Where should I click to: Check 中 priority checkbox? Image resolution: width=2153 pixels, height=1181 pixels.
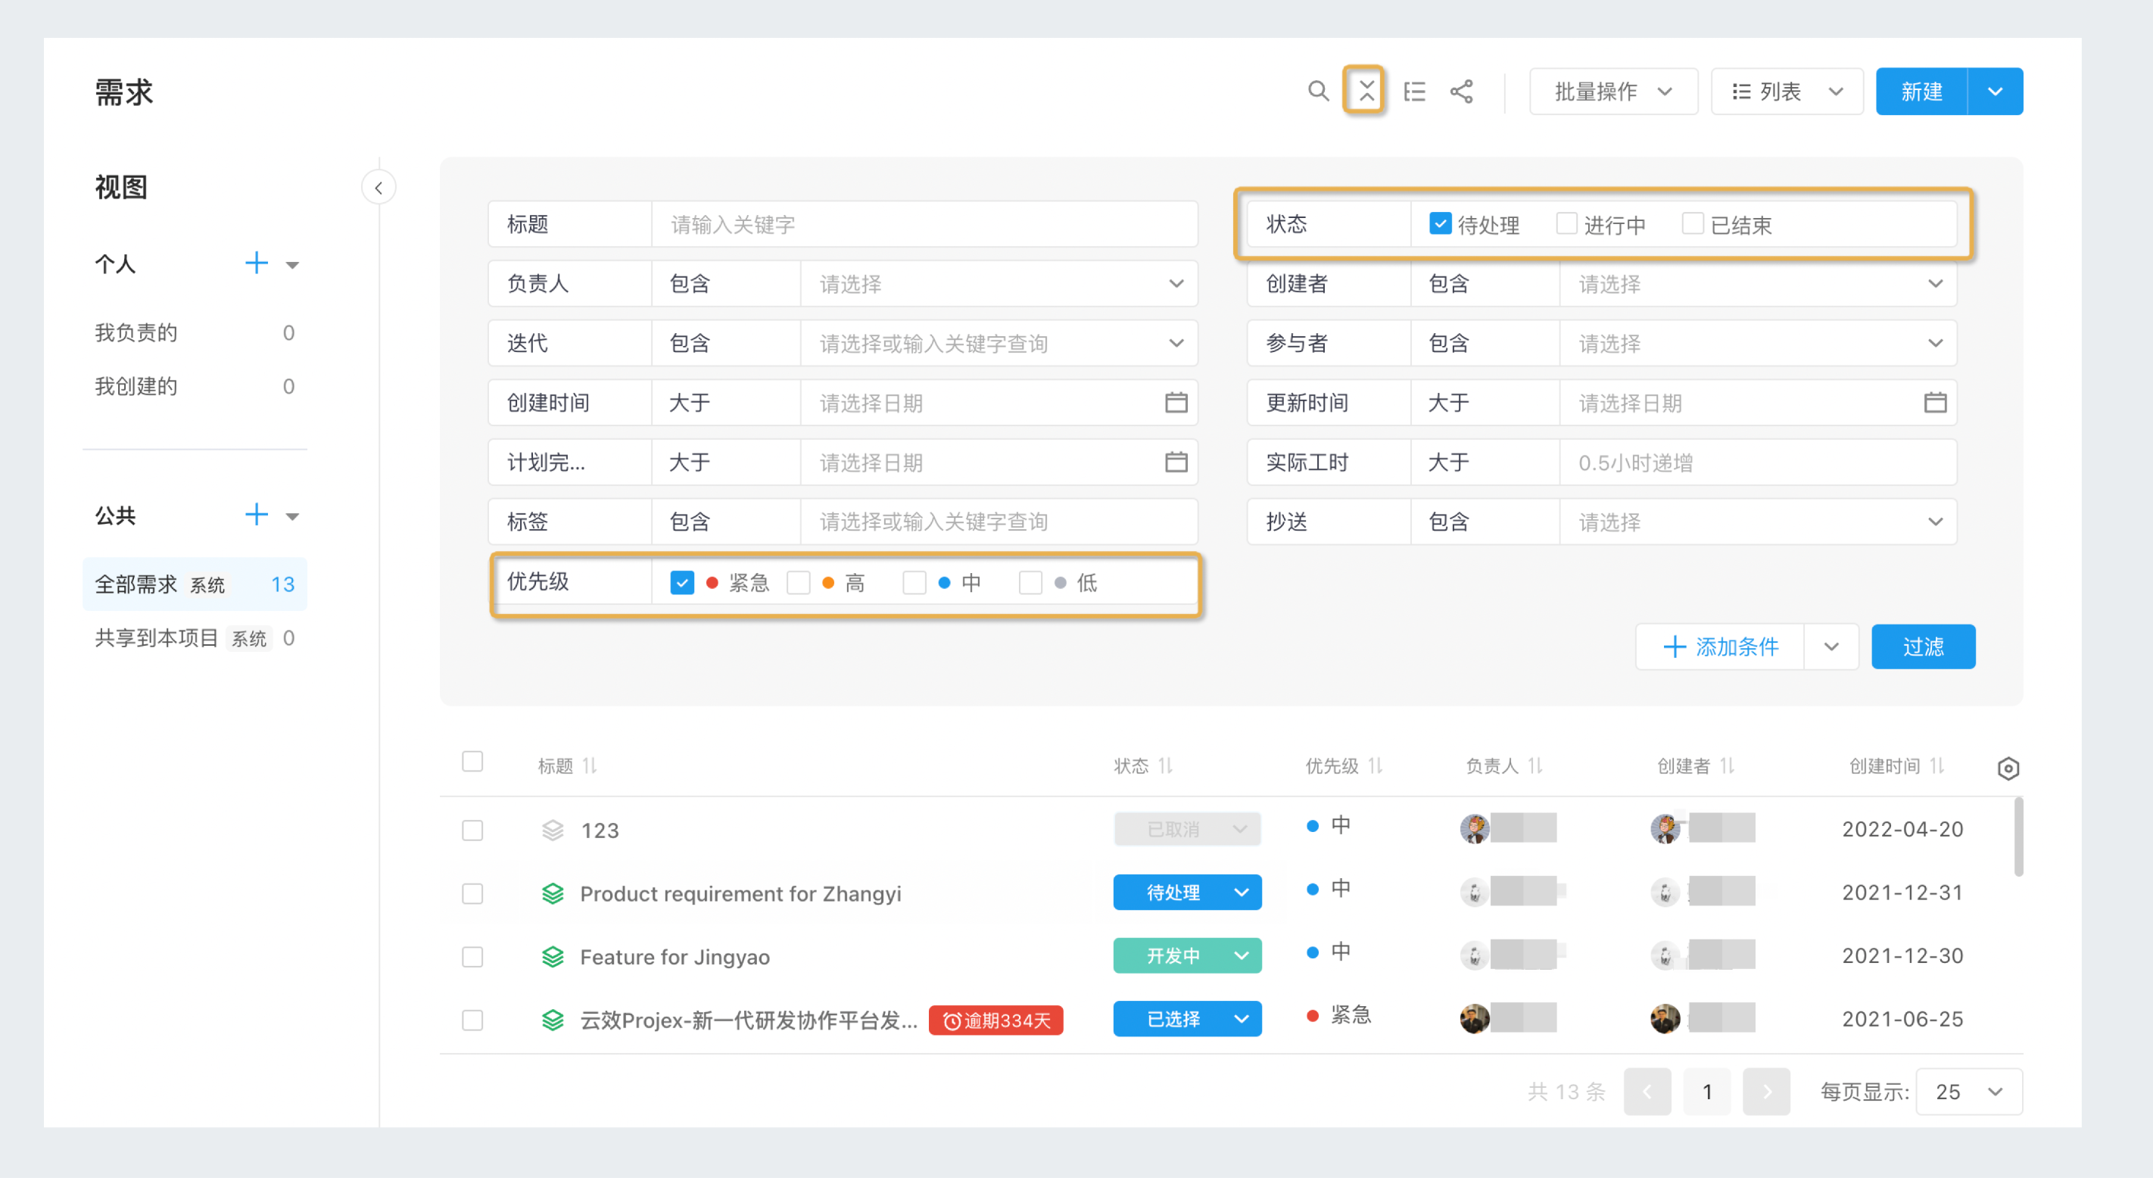tap(914, 583)
